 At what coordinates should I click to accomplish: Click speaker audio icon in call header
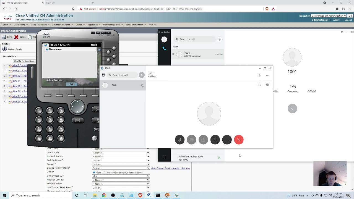click(259, 75)
